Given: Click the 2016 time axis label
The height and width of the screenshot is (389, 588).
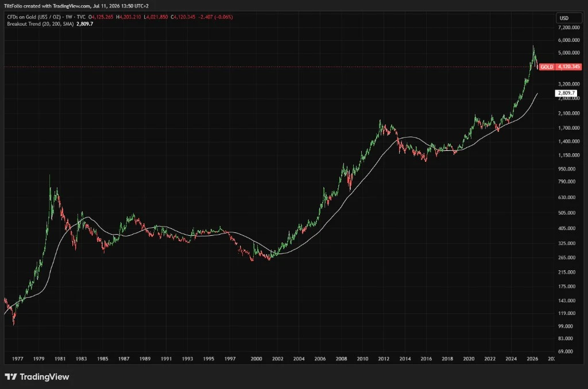Looking at the screenshot, I should coord(426,359).
